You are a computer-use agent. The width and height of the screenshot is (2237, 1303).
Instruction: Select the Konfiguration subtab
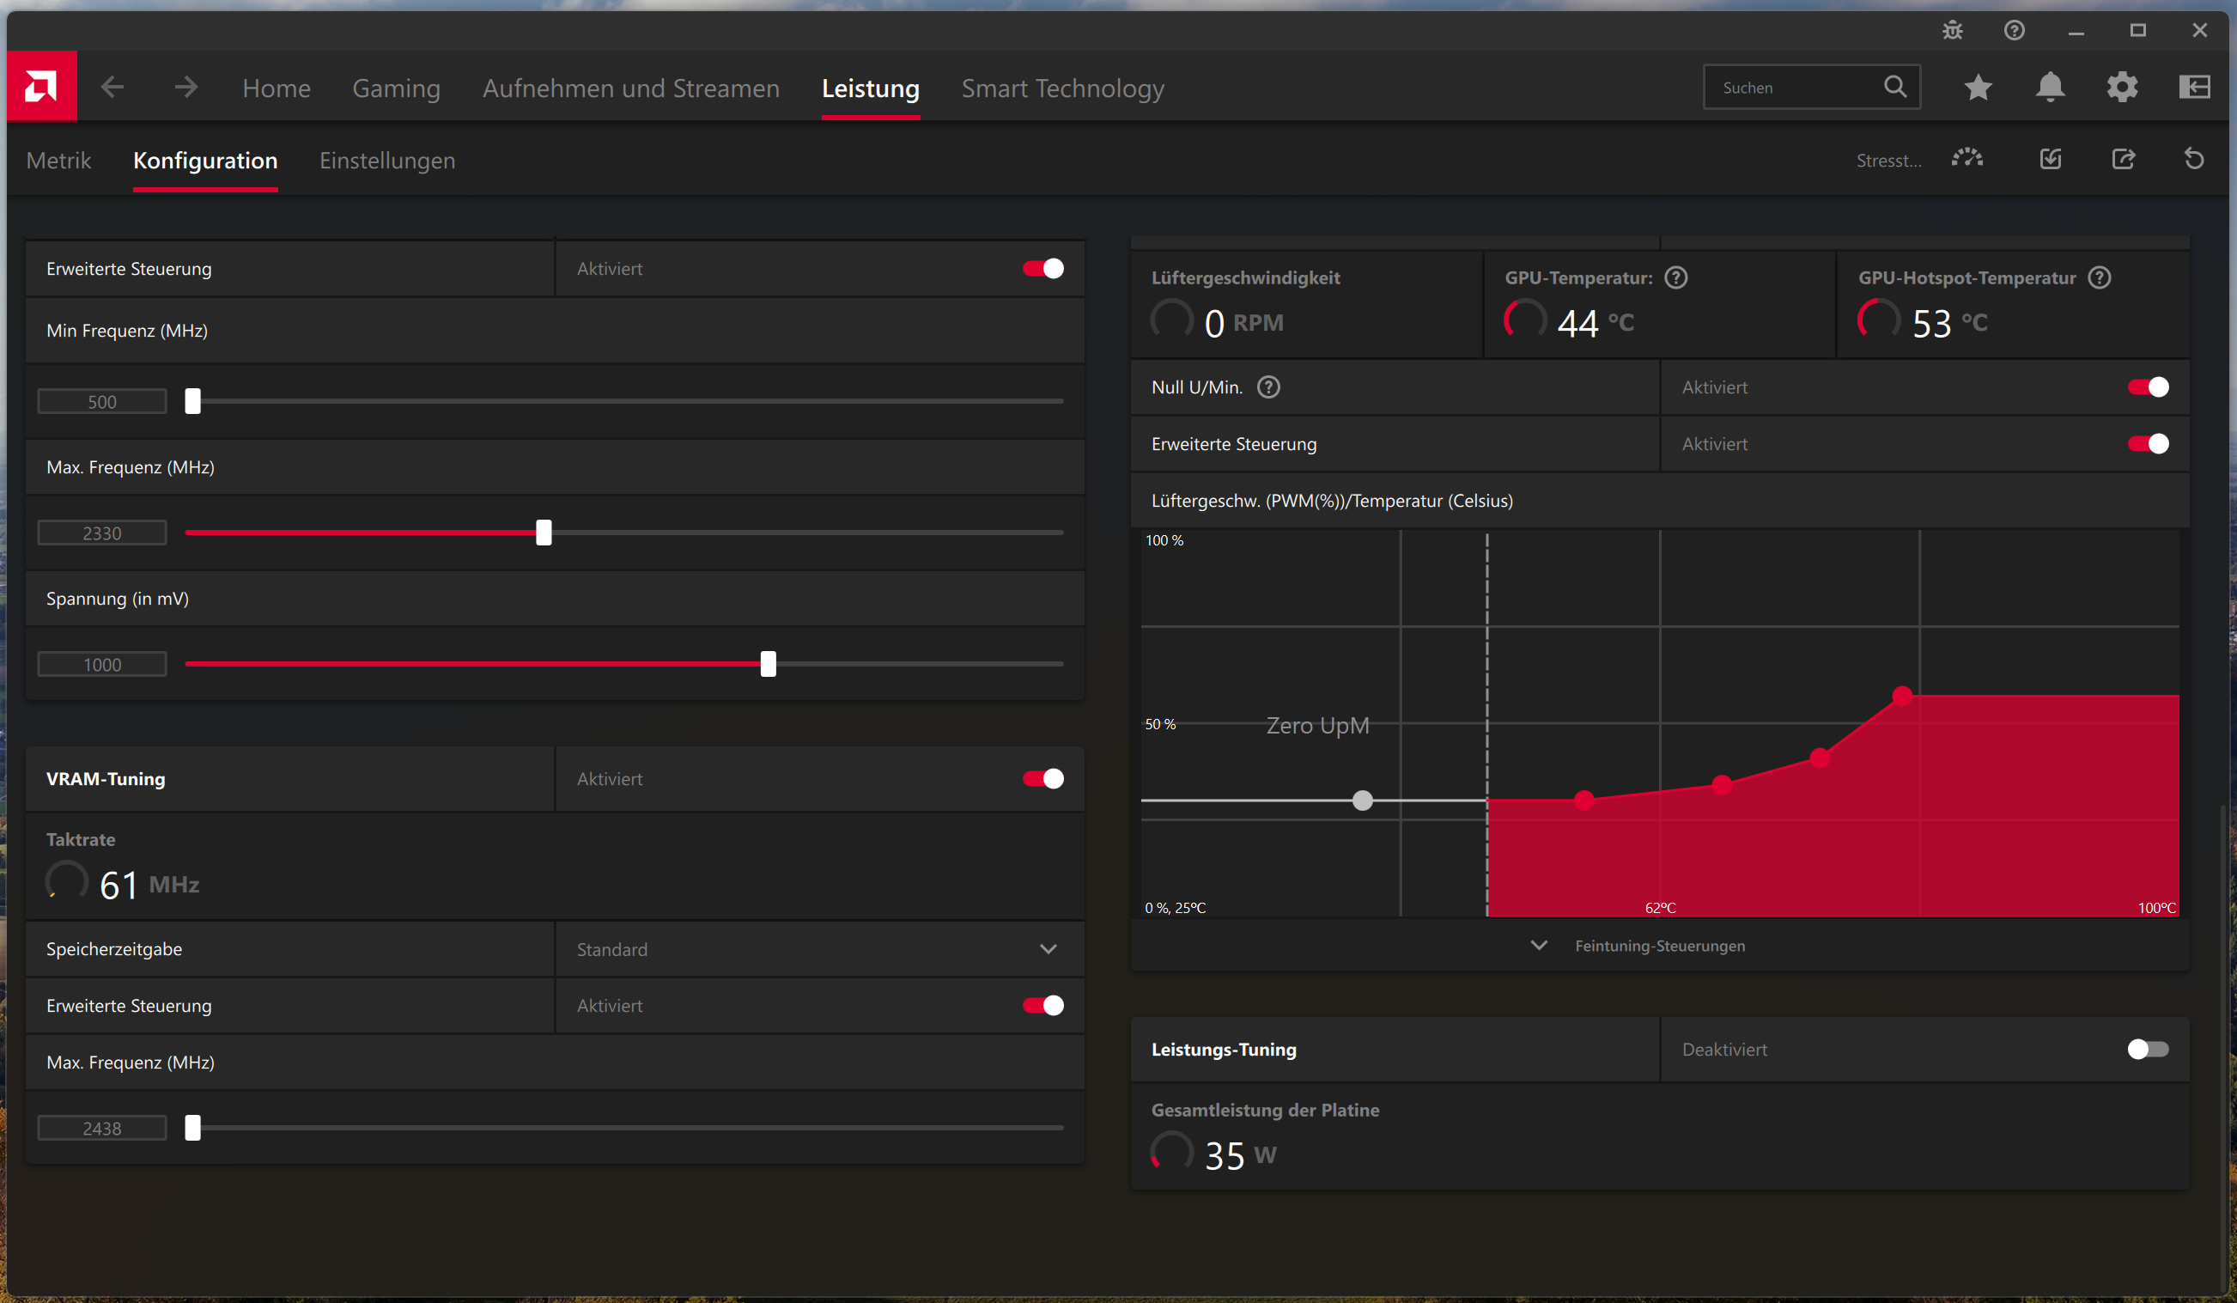coord(205,160)
